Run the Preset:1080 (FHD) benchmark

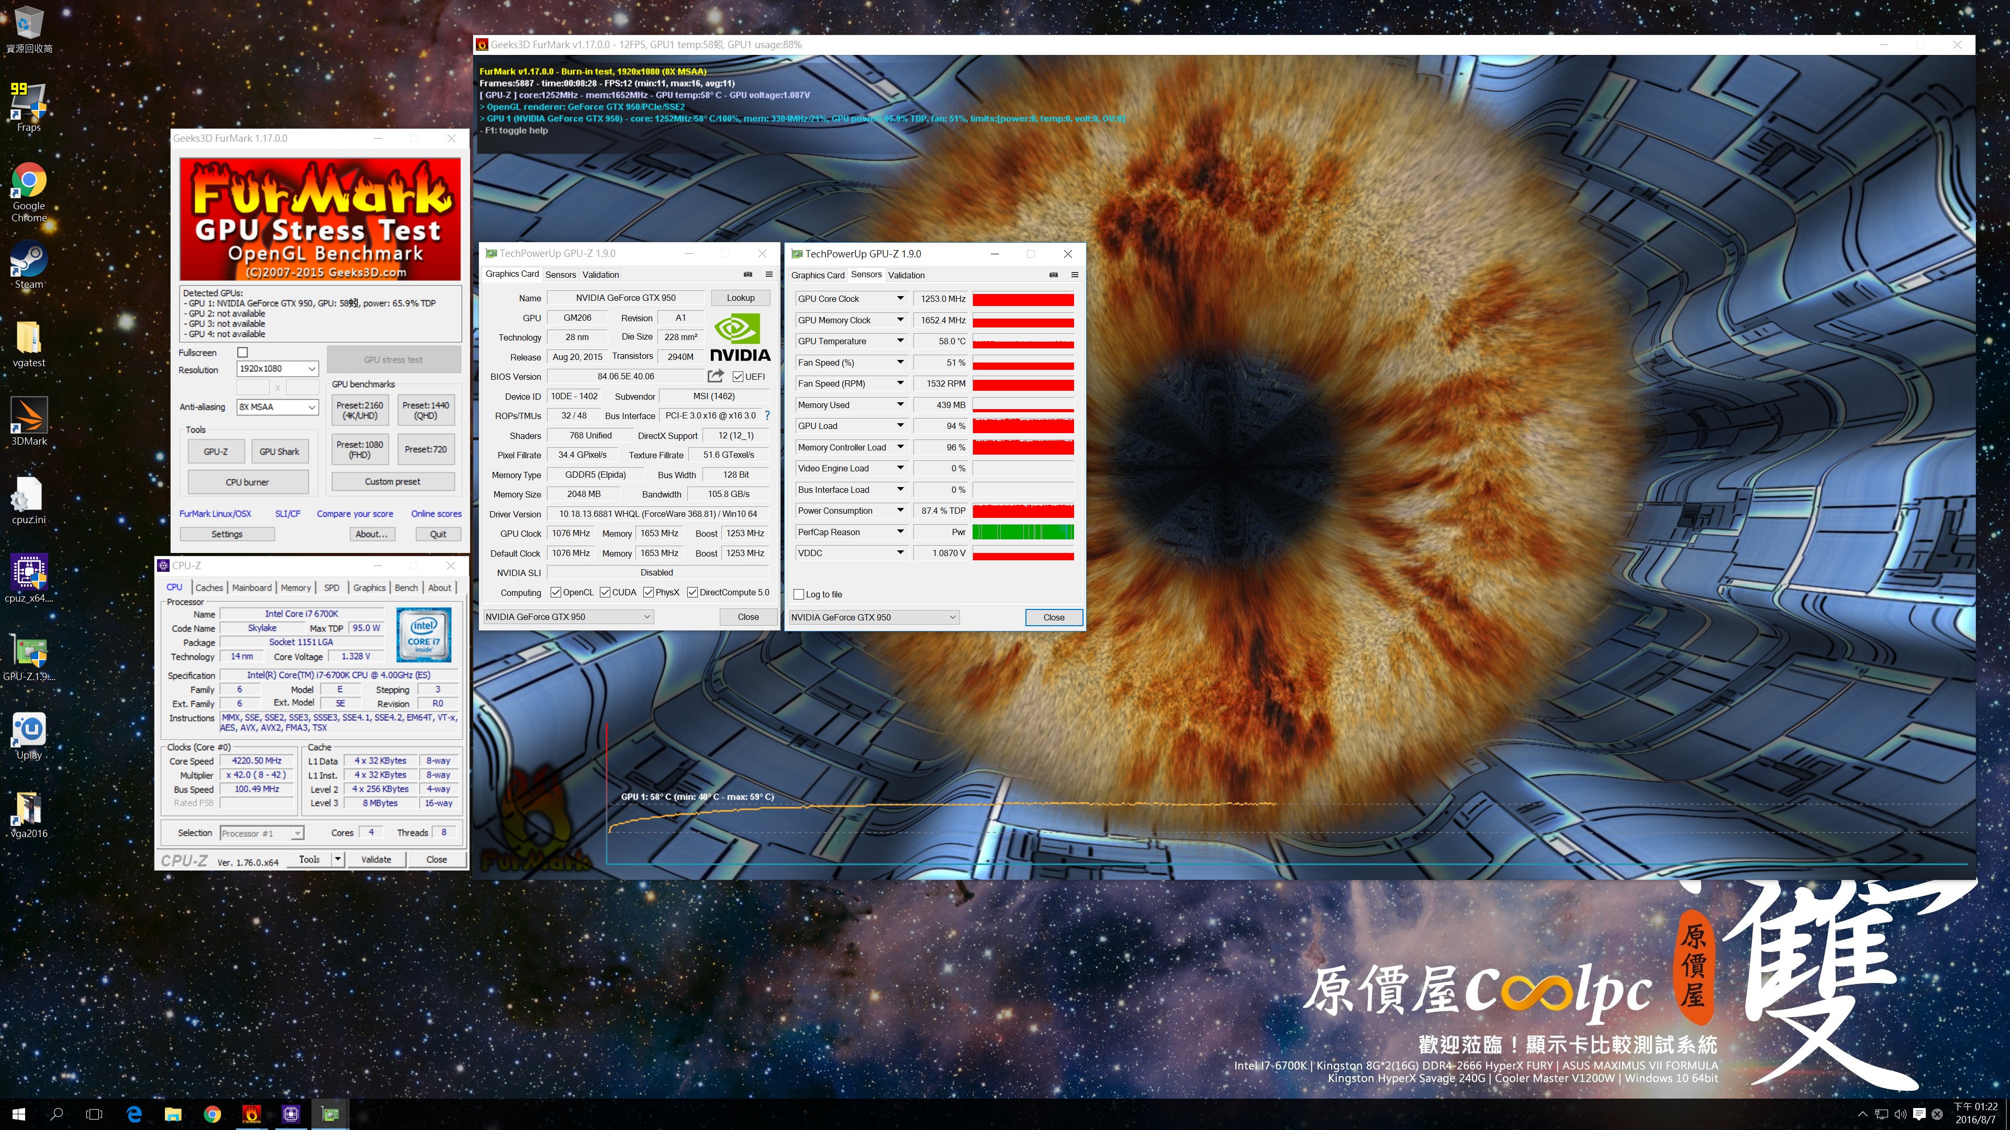point(360,449)
